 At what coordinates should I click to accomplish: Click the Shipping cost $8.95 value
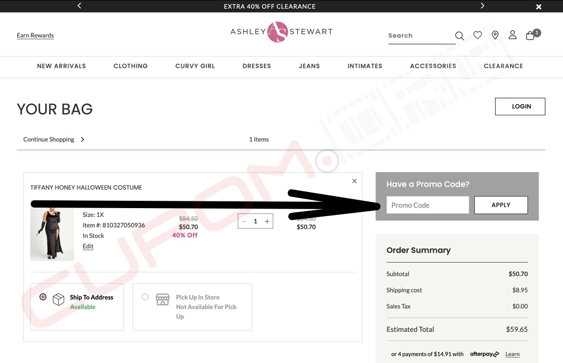pyautogui.click(x=520, y=290)
